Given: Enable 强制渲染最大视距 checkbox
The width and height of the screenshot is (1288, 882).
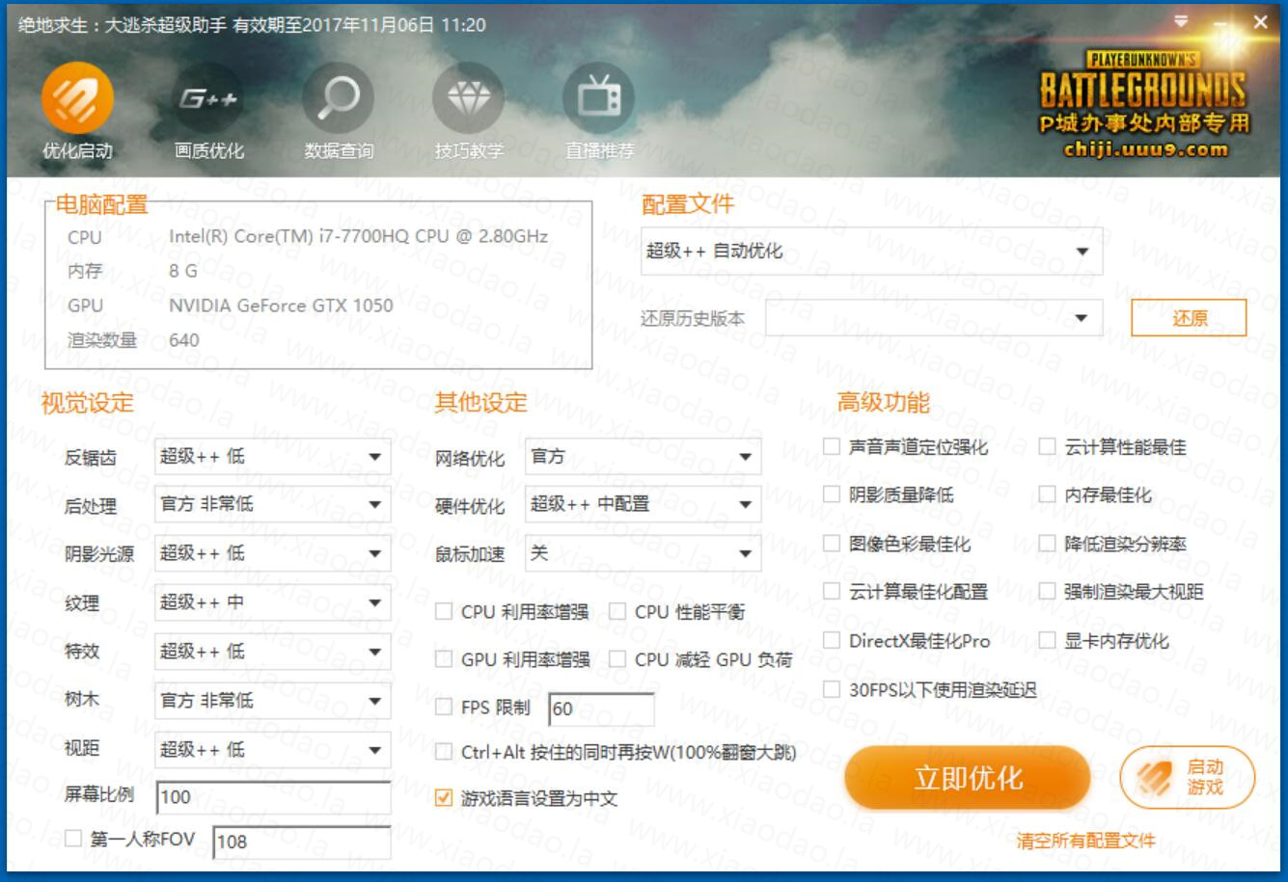Looking at the screenshot, I should (1048, 591).
